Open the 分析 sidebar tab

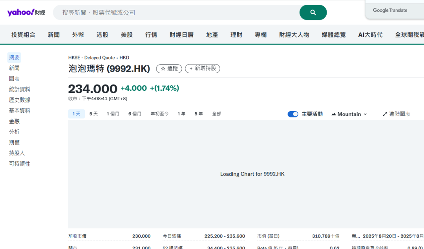coord(14,132)
